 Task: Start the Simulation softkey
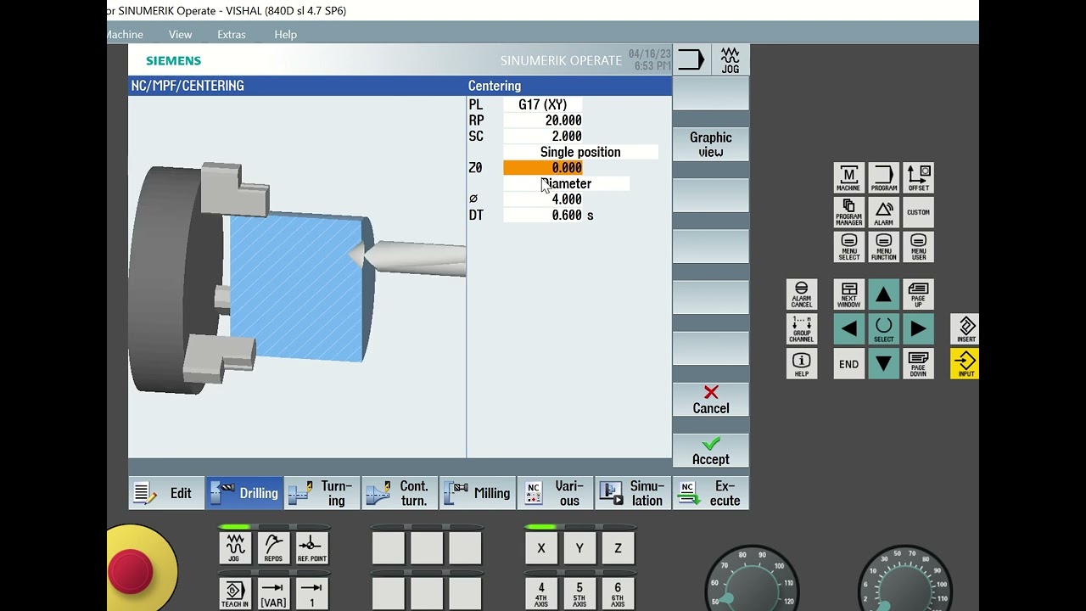tap(634, 493)
